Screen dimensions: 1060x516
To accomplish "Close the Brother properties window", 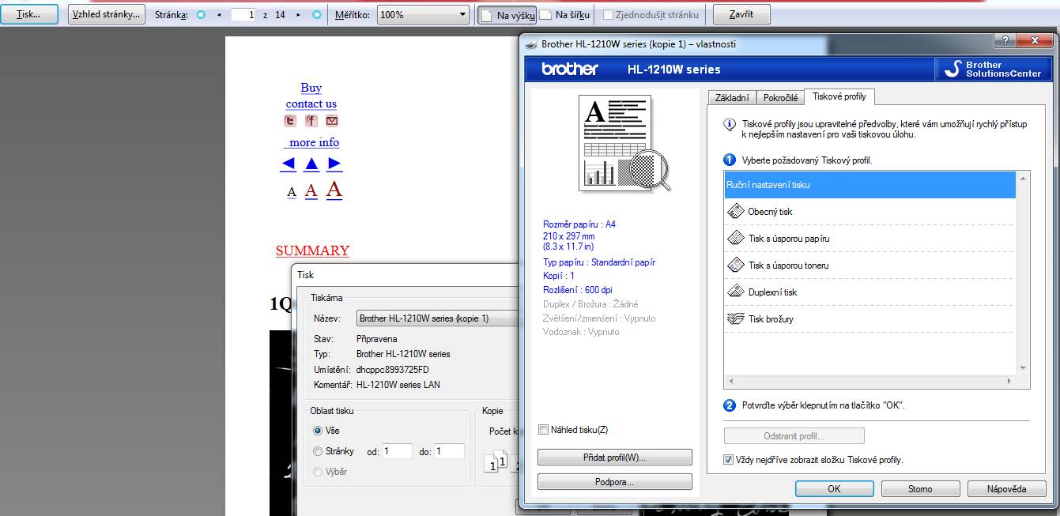I will (1035, 40).
